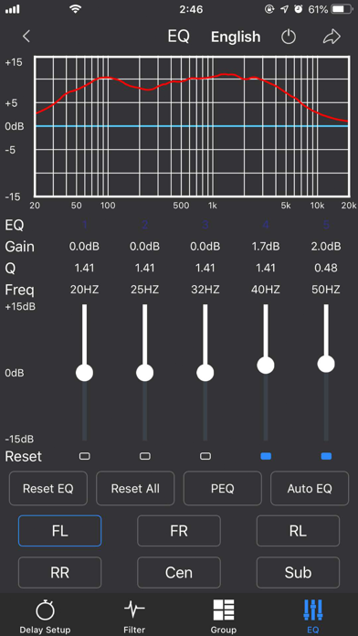Select the RL channel

298,531
